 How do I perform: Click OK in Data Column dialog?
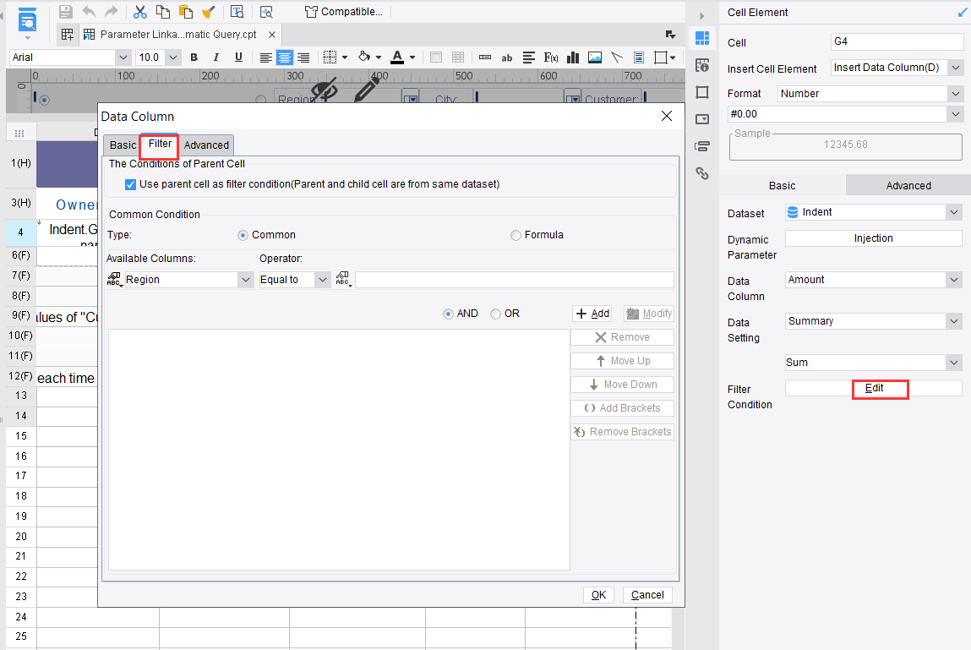[598, 595]
